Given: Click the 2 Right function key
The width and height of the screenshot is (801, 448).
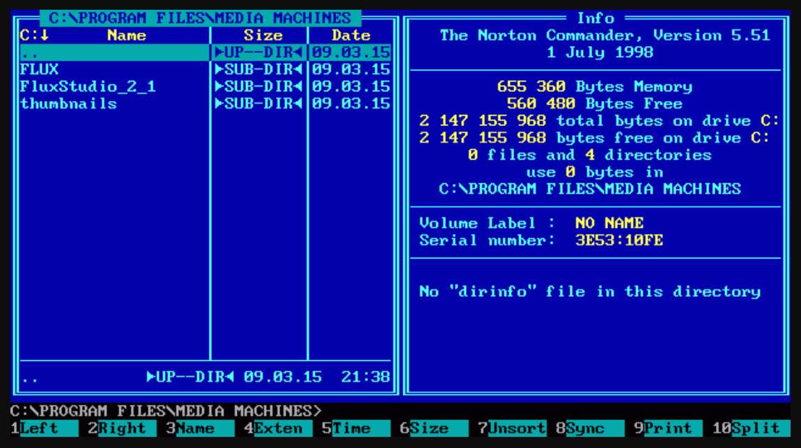Looking at the screenshot, I should pyautogui.click(x=122, y=428).
